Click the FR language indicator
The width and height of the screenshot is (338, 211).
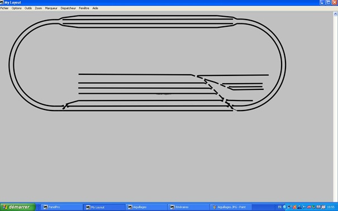(x=279, y=207)
